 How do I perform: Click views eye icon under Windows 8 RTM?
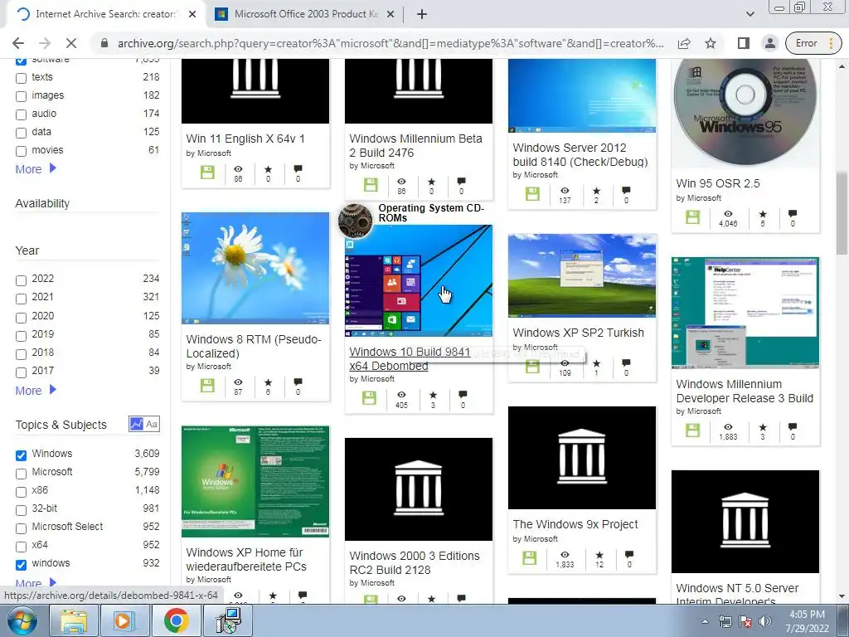(238, 382)
